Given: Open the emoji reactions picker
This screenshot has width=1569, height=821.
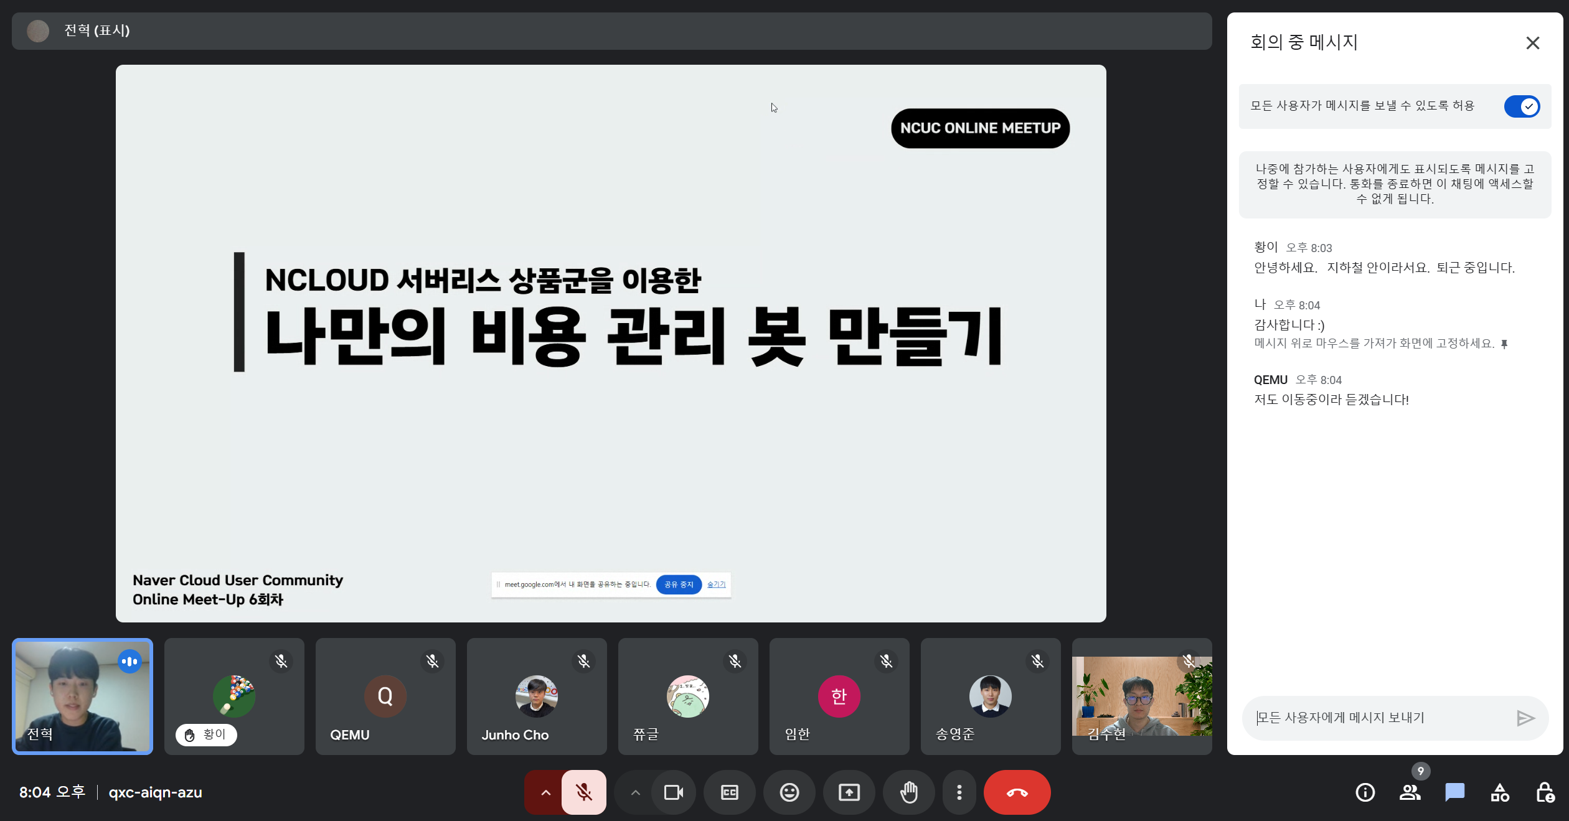Looking at the screenshot, I should (789, 792).
